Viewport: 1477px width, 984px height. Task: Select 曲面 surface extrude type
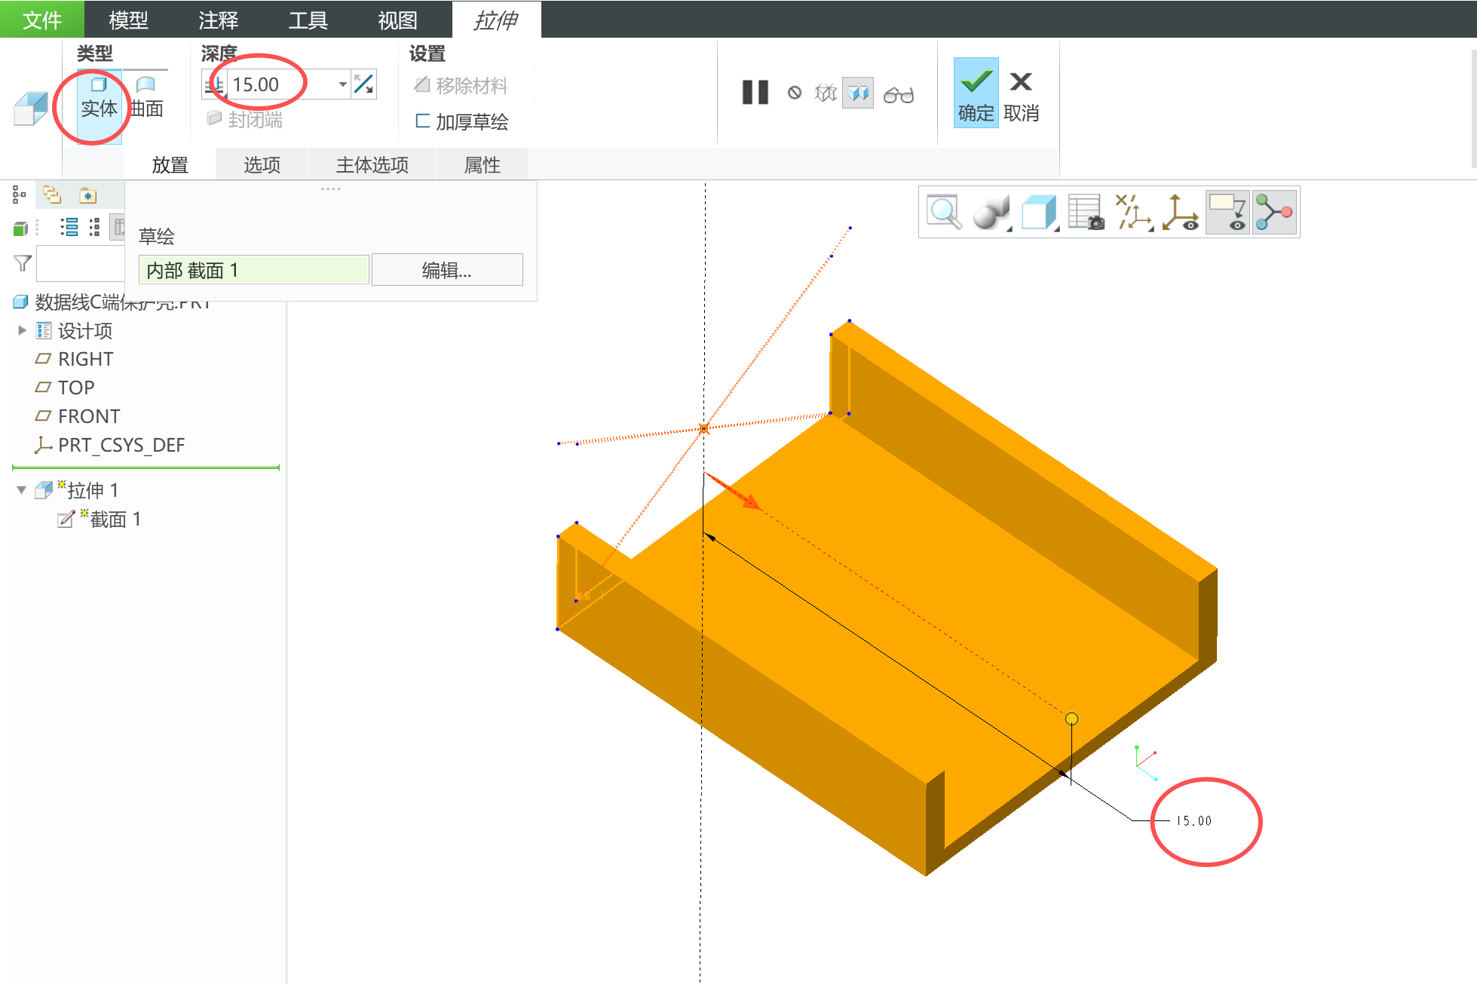coord(146,97)
